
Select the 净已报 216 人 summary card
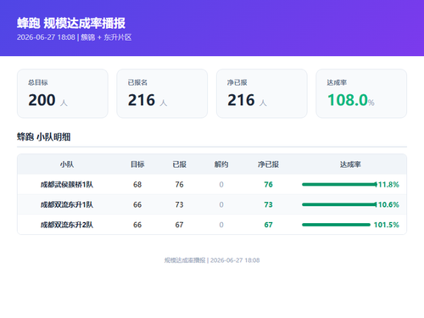[x=262, y=93]
